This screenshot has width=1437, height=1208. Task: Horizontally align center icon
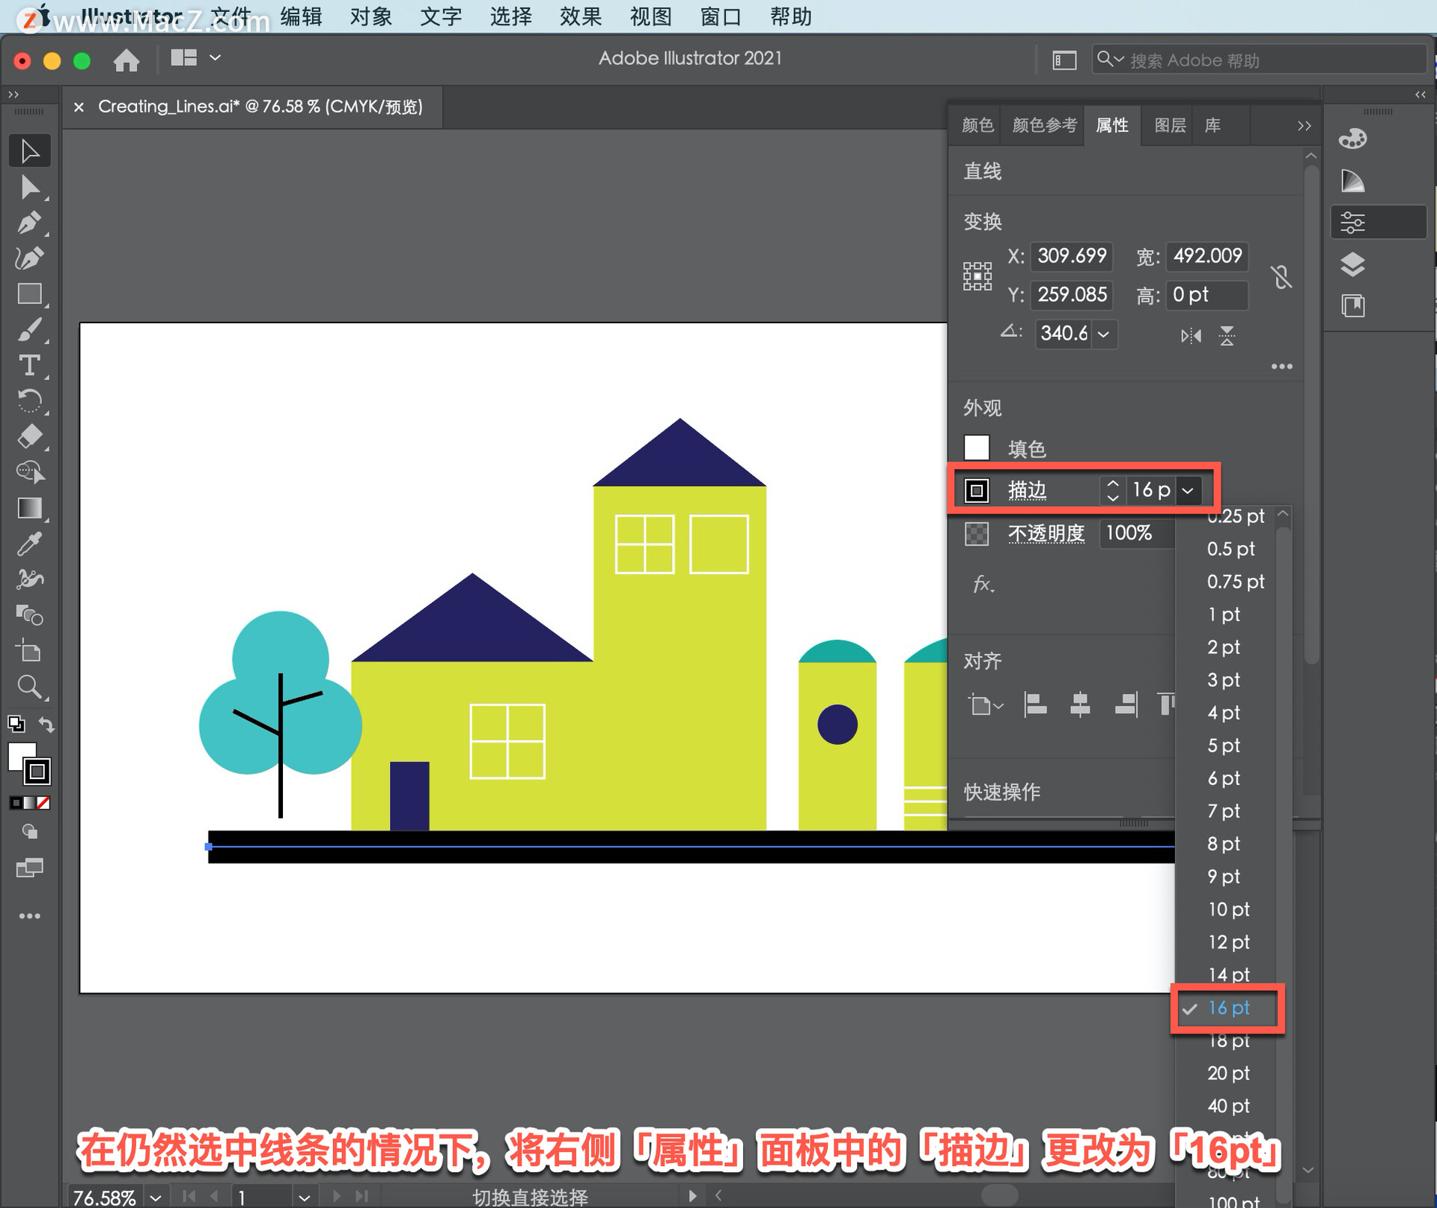click(1080, 704)
